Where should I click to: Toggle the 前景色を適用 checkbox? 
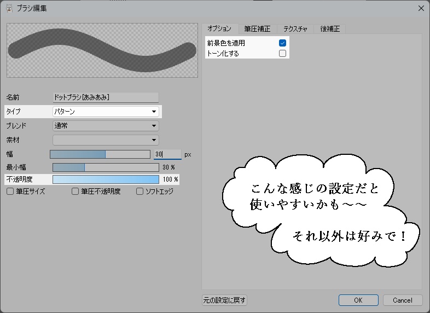coord(282,43)
